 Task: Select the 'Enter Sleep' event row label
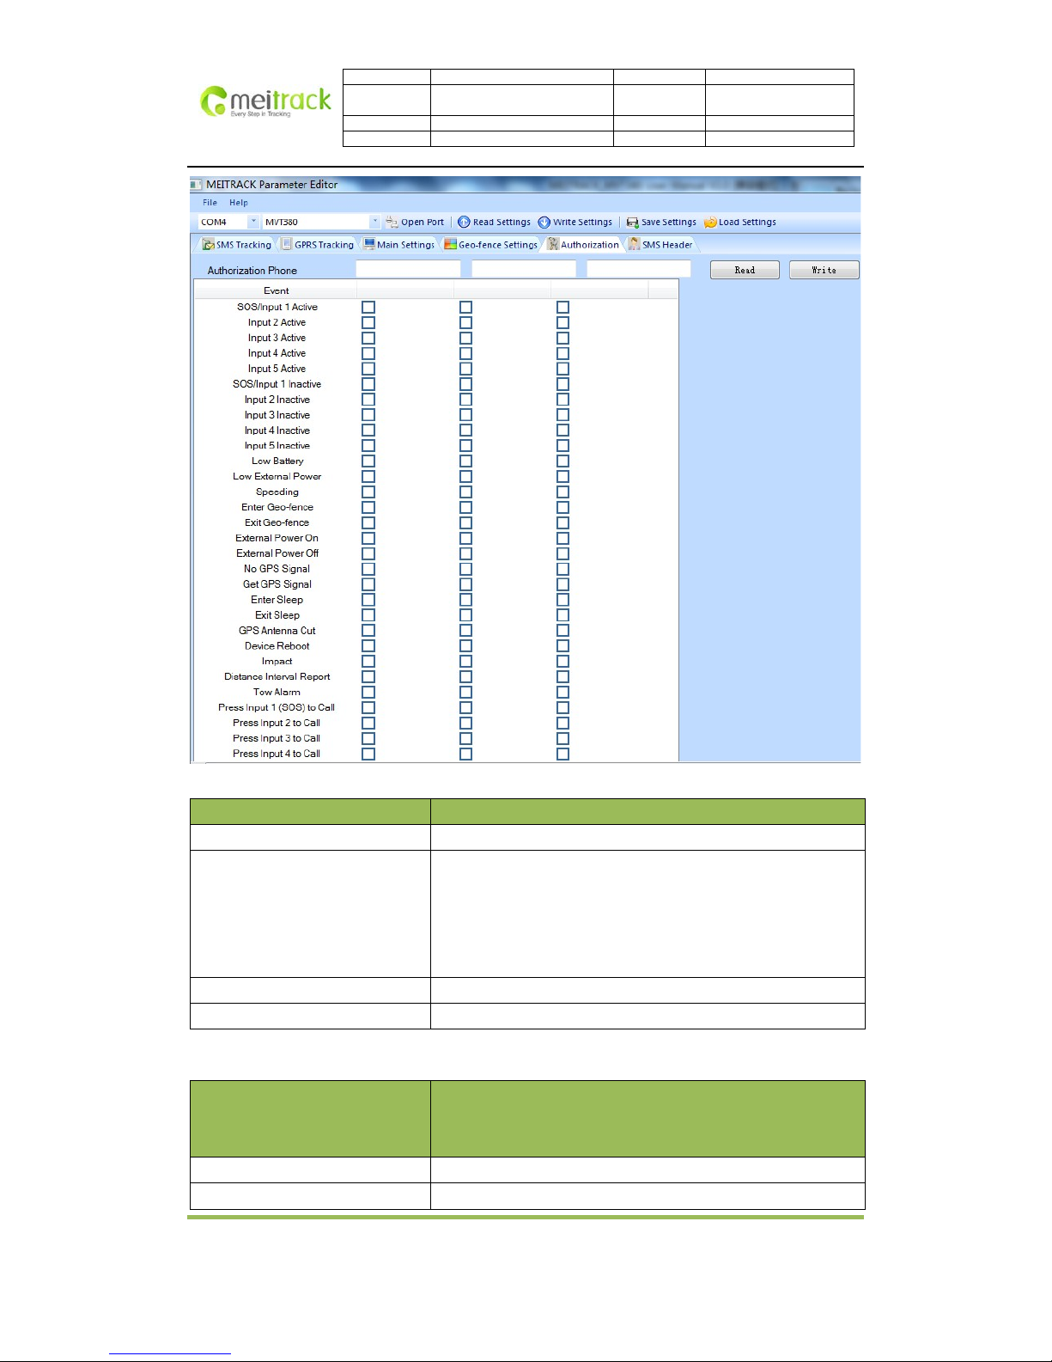pos(277,600)
